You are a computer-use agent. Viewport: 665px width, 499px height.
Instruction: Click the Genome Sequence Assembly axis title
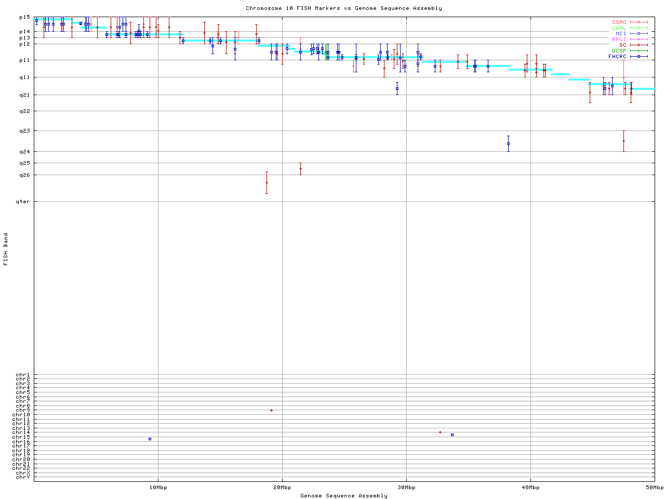coord(344,496)
